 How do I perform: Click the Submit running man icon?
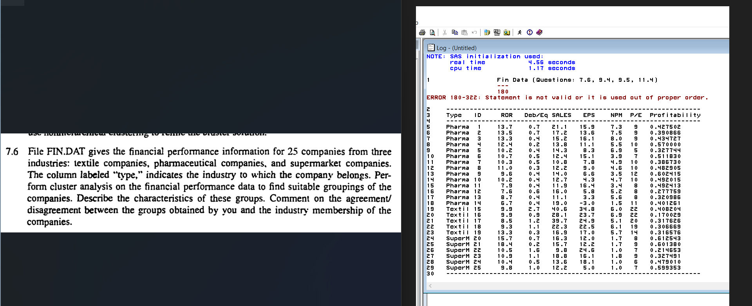click(520, 32)
